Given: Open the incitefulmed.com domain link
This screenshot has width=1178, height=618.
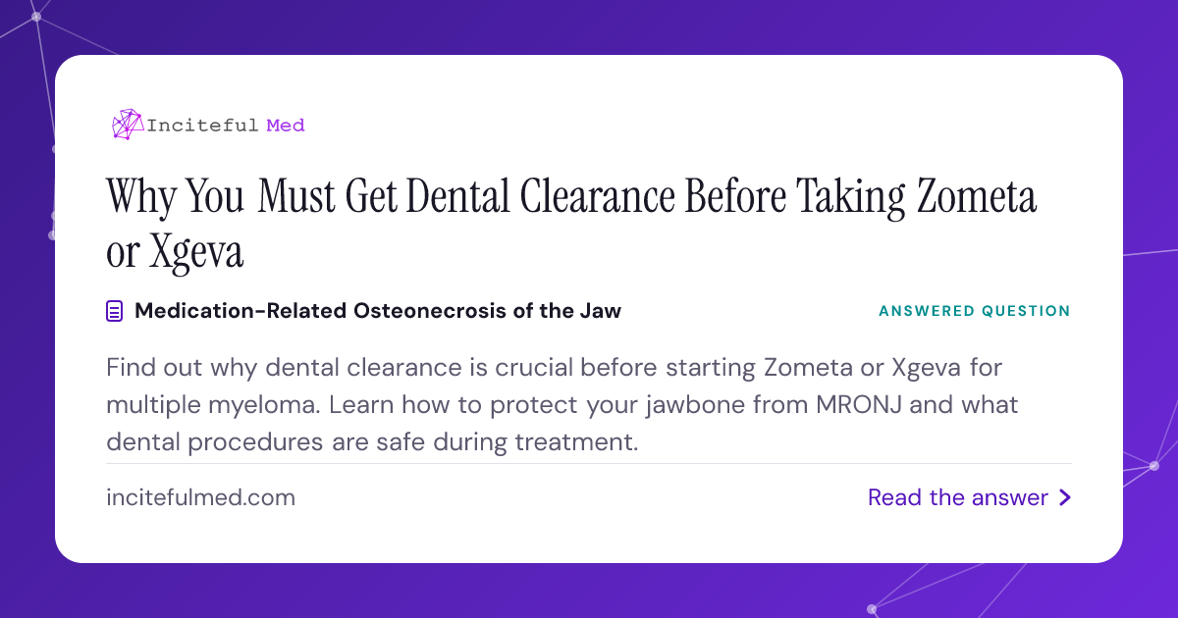Looking at the screenshot, I should (200, 497).
